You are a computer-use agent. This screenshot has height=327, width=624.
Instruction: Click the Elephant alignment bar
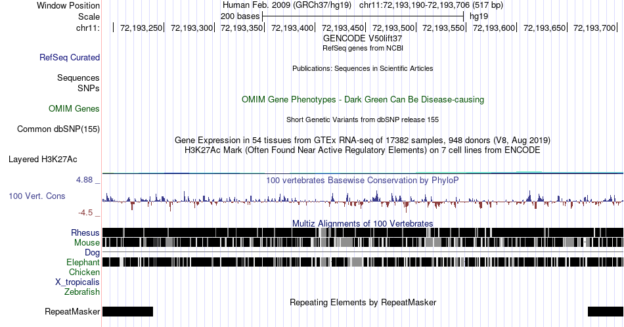[x=363, y=262]
